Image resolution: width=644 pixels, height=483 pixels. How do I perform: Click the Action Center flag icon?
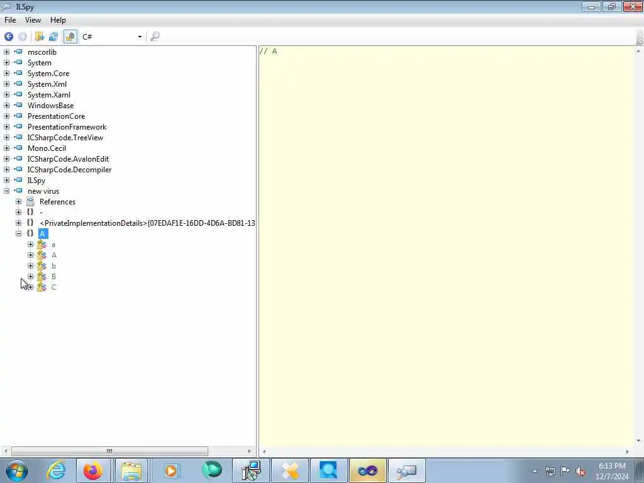pyautogui.click(x=565, y=472)
